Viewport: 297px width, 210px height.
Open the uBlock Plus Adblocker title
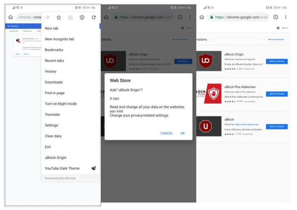240,87
